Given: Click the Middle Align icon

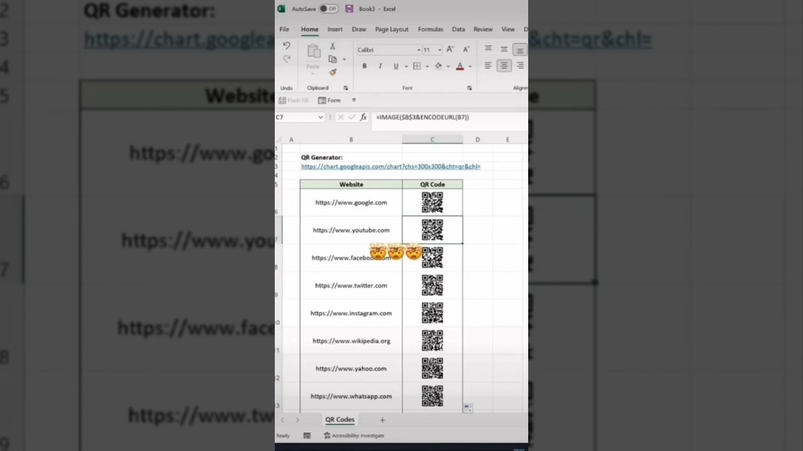Looking at the screenshot, I should coord(504,49).
